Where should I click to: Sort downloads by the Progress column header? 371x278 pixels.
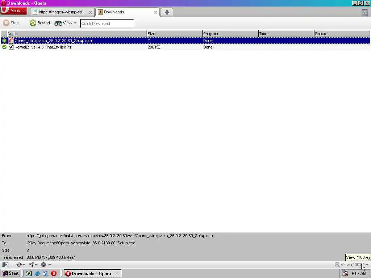click(230, 34)
